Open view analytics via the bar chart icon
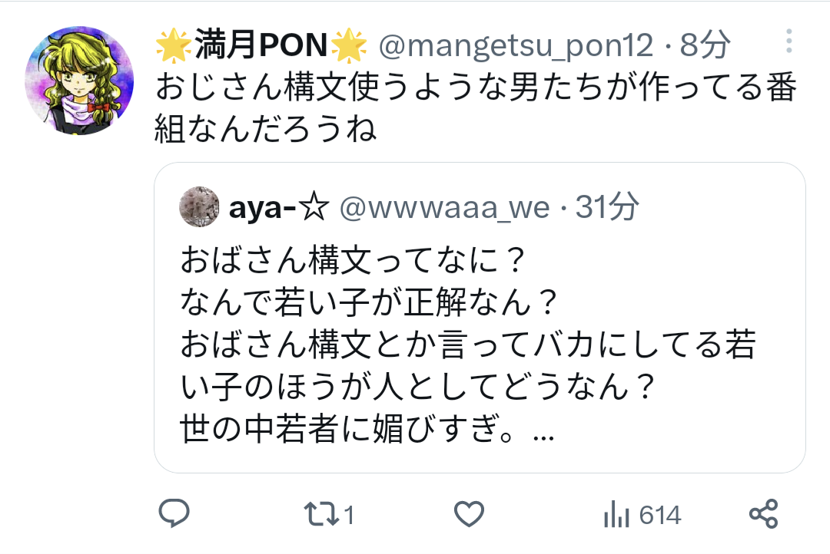This screenshot has height=554, width=830. [616, 514]
